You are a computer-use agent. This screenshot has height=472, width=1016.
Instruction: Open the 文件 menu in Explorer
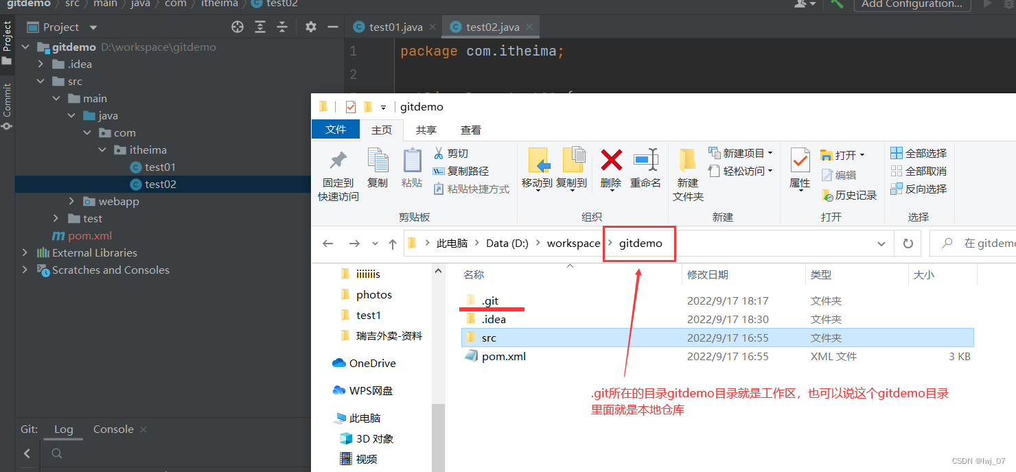point(336,130)
